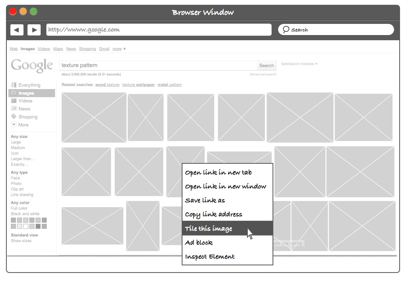Select 'Inspect Element' in the context menu
This screenshot has height=306, width=408.
[210, 257]
